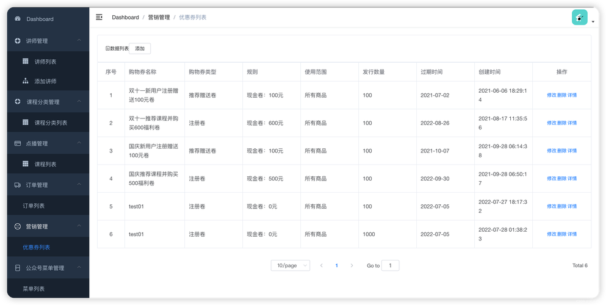Click the 课程列表 table icon
Screen dimensions: 606x305
pyautogui.click(x=26, y=164)
